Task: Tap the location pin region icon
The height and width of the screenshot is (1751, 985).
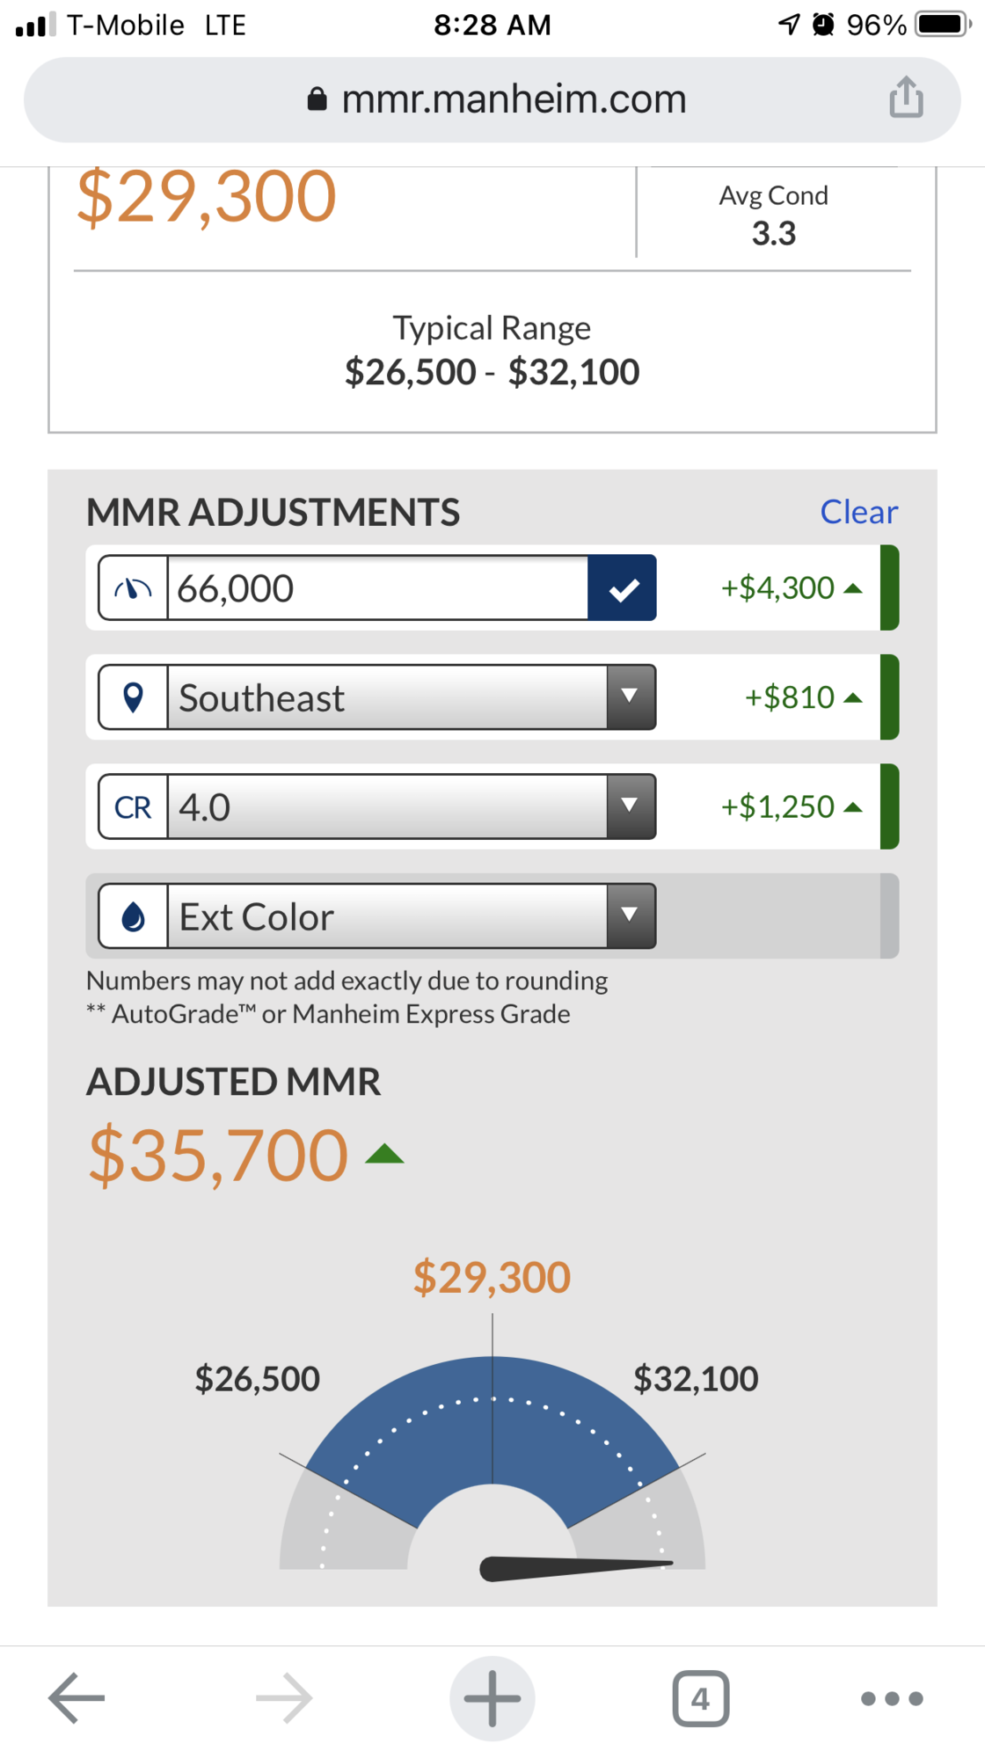Action: [x=133, y=697]
